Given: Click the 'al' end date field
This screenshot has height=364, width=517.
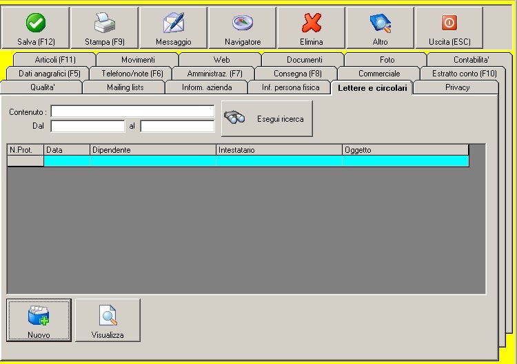Looking at the screenshot, I should [177, 126].
